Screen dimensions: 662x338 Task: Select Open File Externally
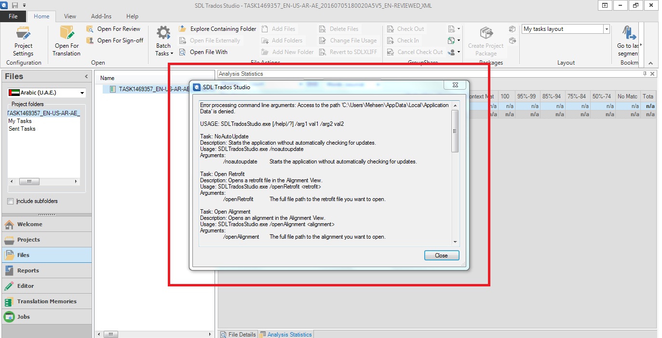209,41
